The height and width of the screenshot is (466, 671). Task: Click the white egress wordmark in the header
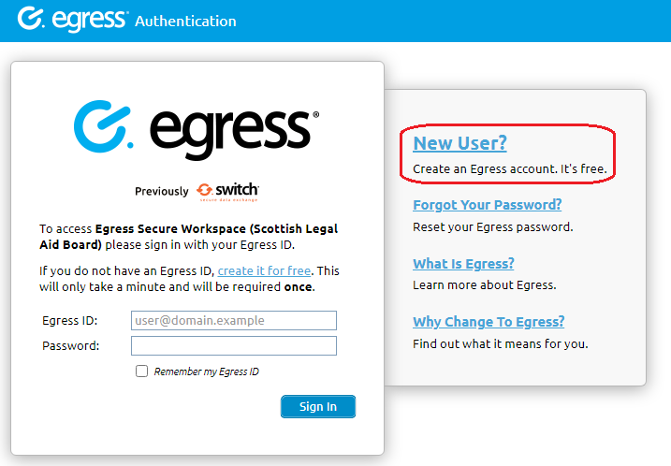click(90, 20)
